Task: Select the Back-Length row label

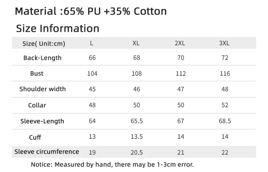Action: pyautogui.click(x=42, y=58)
